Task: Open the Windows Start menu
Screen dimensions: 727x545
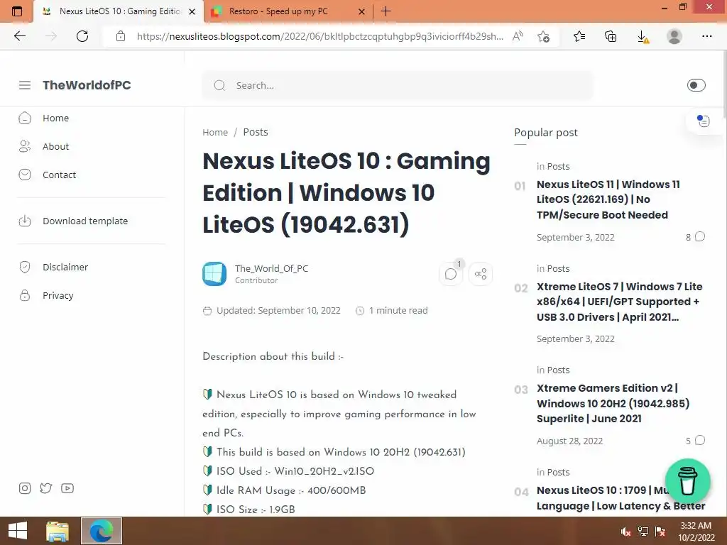Action: [x=18, y=531]
